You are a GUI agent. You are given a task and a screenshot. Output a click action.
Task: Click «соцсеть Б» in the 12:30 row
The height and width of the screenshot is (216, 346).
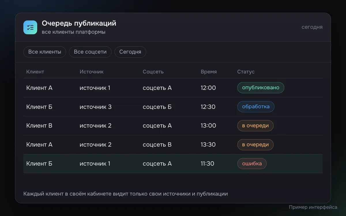tap(157, 107)
